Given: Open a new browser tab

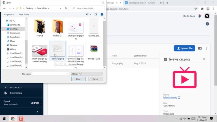Looking at the screenshot, I should pyautogui.click(x=167, y=3).
